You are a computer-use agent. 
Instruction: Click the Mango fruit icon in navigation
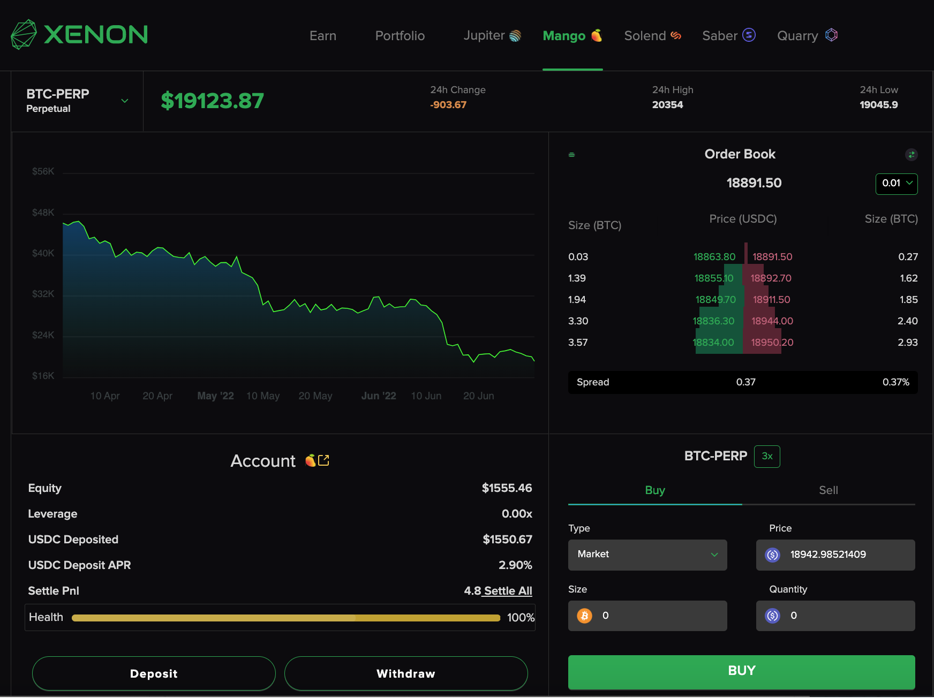click(x=597, y=35)
